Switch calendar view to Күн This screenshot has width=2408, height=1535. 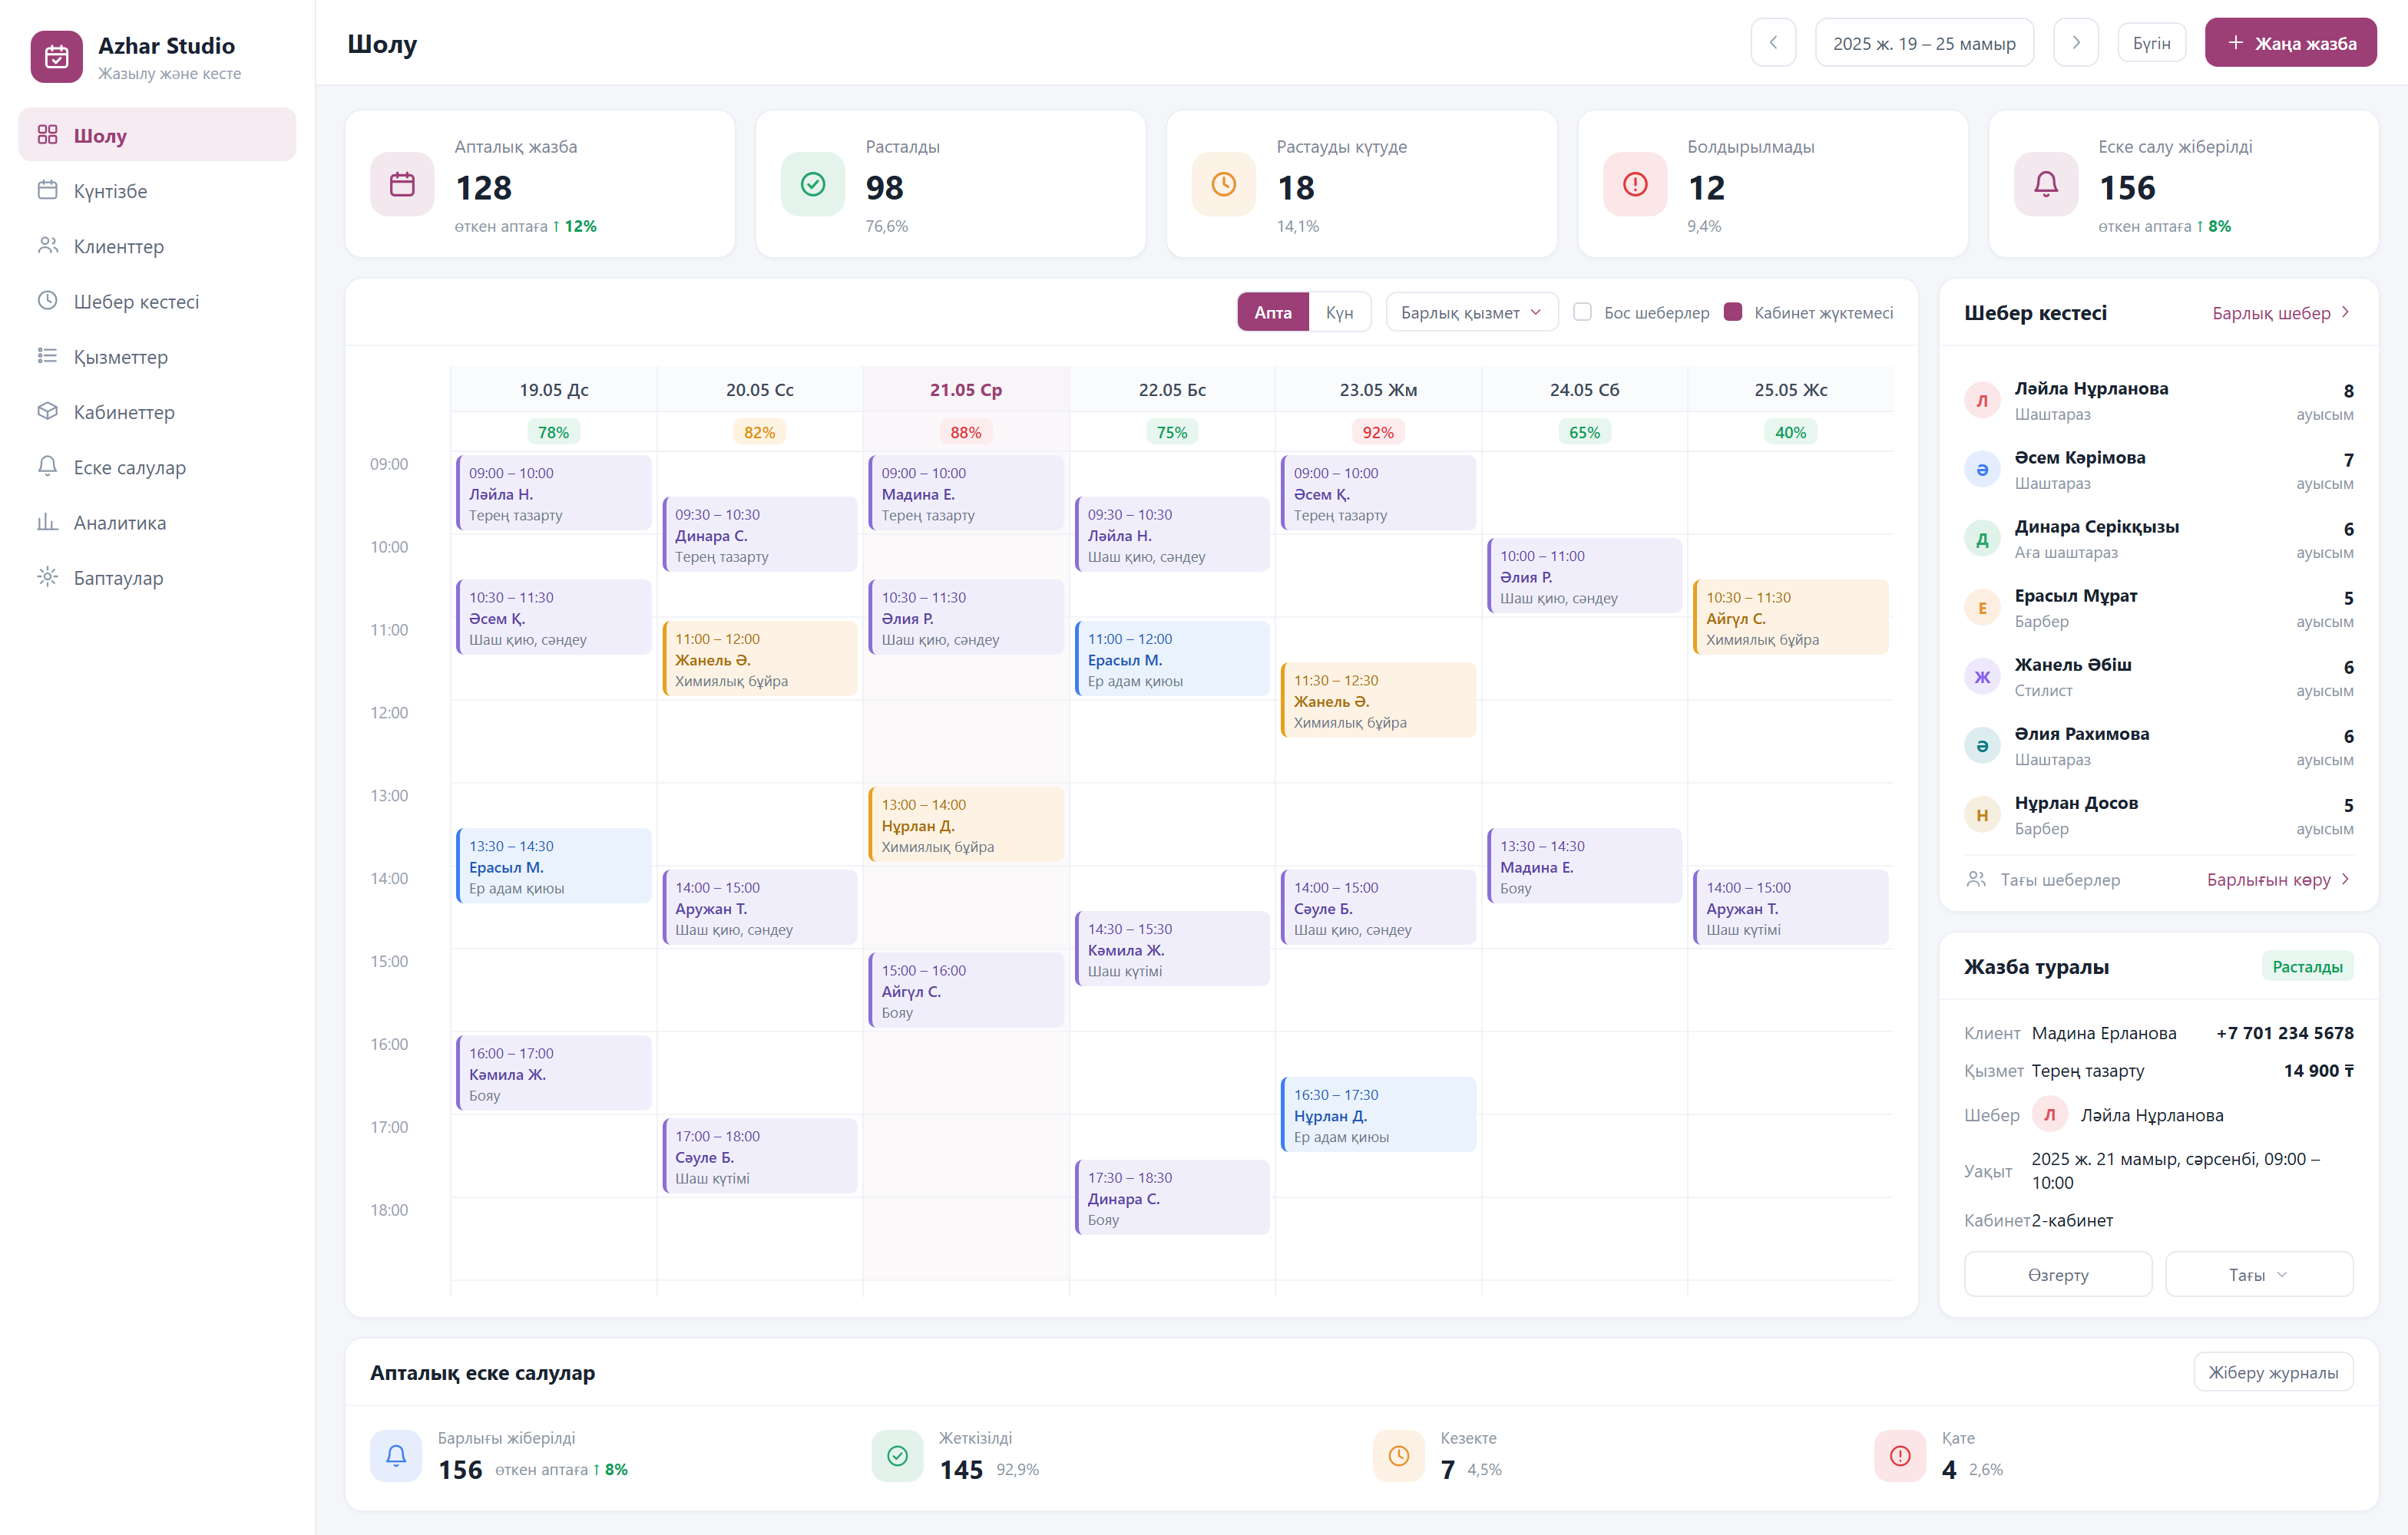pos(1339,313)
